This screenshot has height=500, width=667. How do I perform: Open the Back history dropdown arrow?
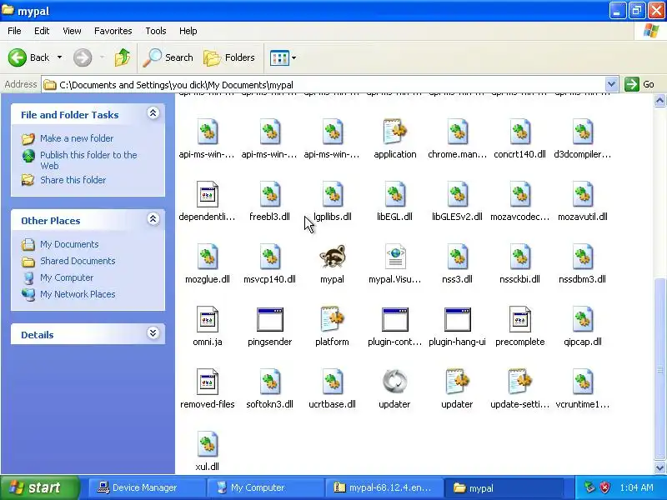tap(59, 57)
